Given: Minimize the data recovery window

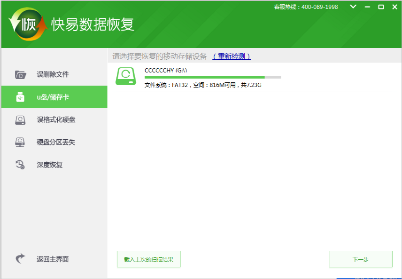Looking at the screenshot, I should click(368, 7).
